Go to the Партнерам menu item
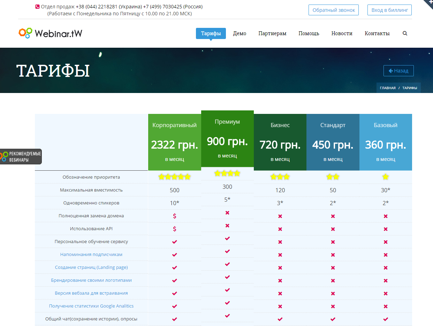The image size is (433, 326). pyautogui.click(x=272, y=33)
